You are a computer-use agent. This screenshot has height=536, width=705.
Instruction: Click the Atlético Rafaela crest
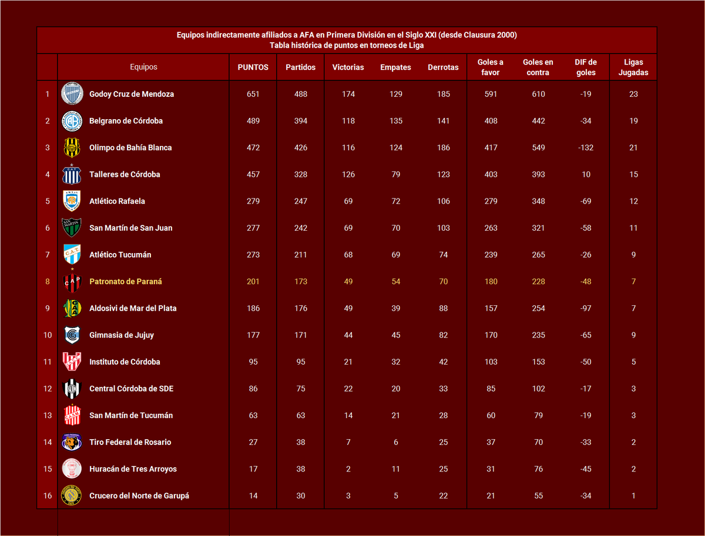click(x=72, y=201)
